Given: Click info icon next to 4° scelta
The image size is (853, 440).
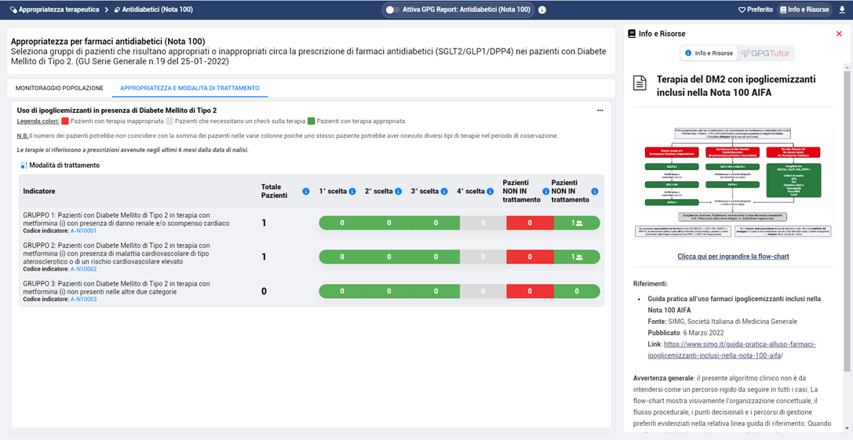Looking at the screenshot, I should 489,191.
